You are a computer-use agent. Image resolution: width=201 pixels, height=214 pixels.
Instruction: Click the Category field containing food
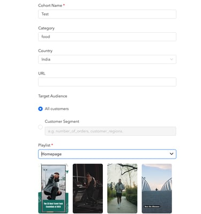click(x=107, y=36)
